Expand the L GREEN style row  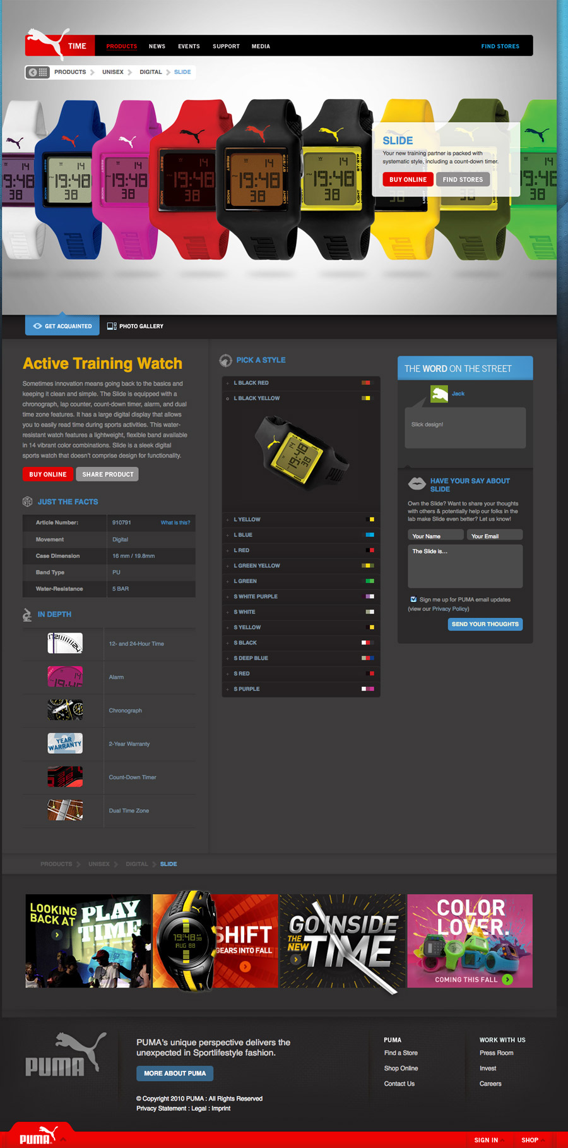(x=301, y=581)
